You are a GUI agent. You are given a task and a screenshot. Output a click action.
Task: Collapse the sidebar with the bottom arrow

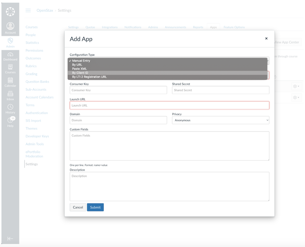click(10, 239)
